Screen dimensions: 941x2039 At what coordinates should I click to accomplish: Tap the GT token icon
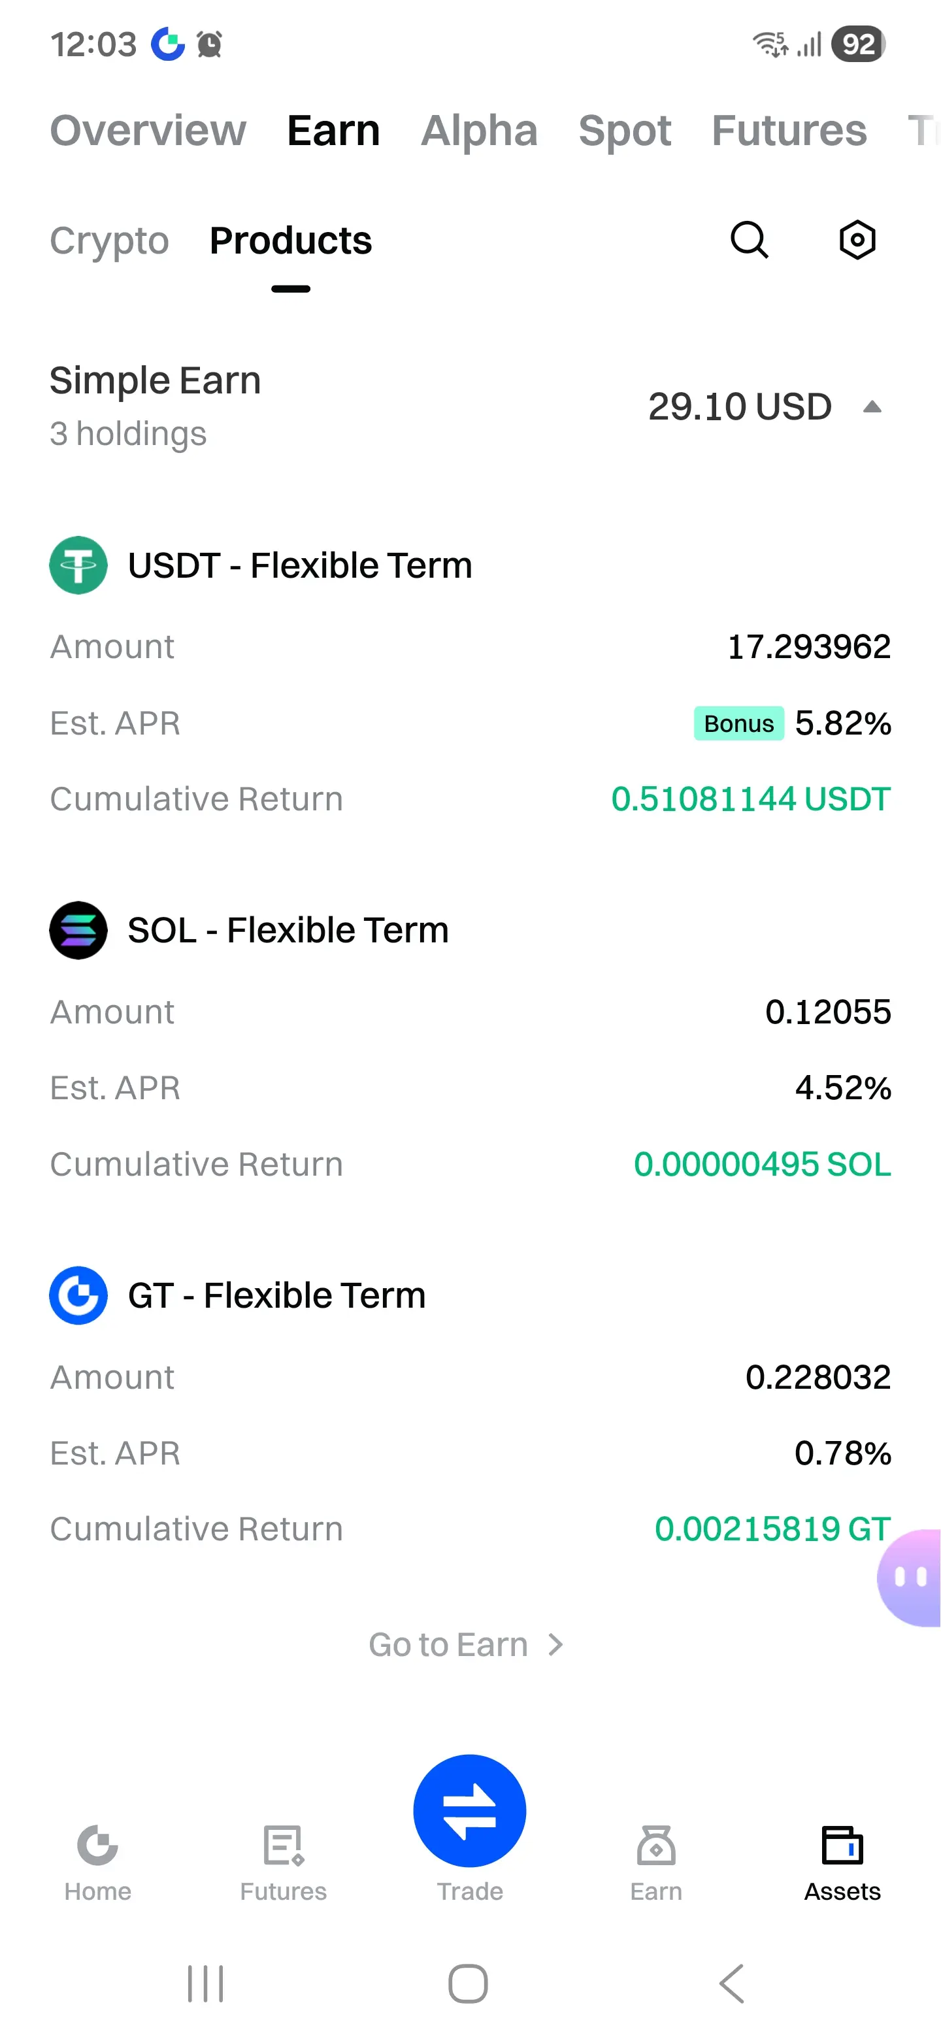[x=78, y=1295]
